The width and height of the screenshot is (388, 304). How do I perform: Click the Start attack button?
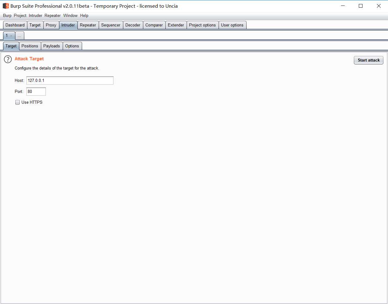(369, 60)
